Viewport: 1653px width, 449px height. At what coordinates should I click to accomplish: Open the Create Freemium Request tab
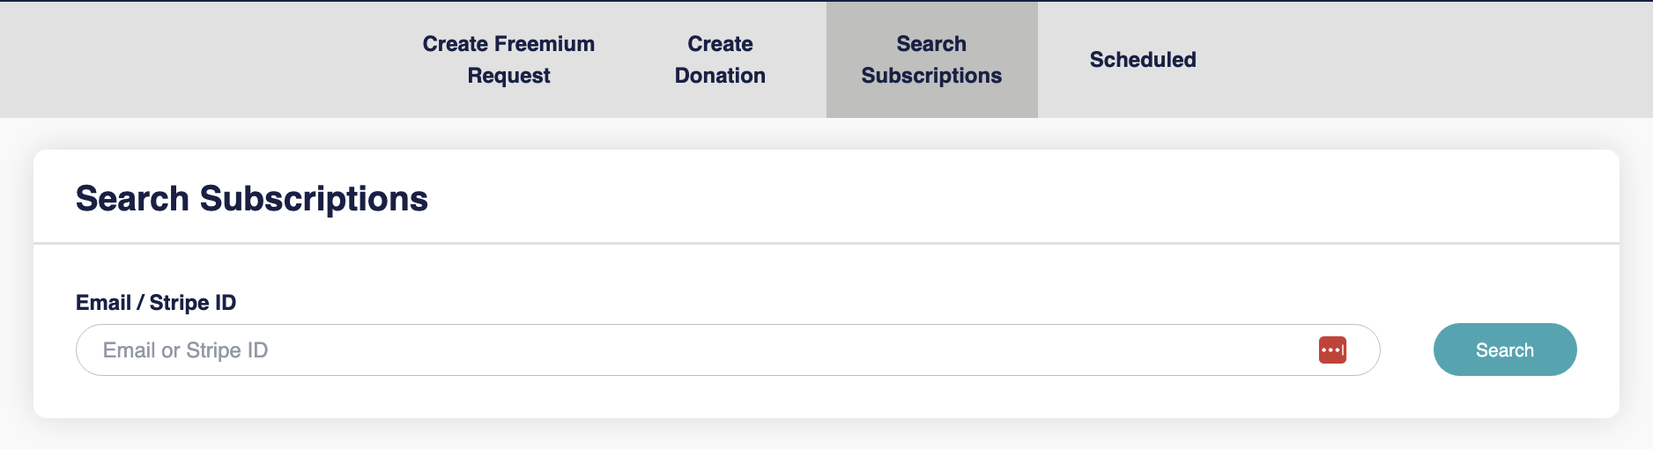[x=508, y=60]
